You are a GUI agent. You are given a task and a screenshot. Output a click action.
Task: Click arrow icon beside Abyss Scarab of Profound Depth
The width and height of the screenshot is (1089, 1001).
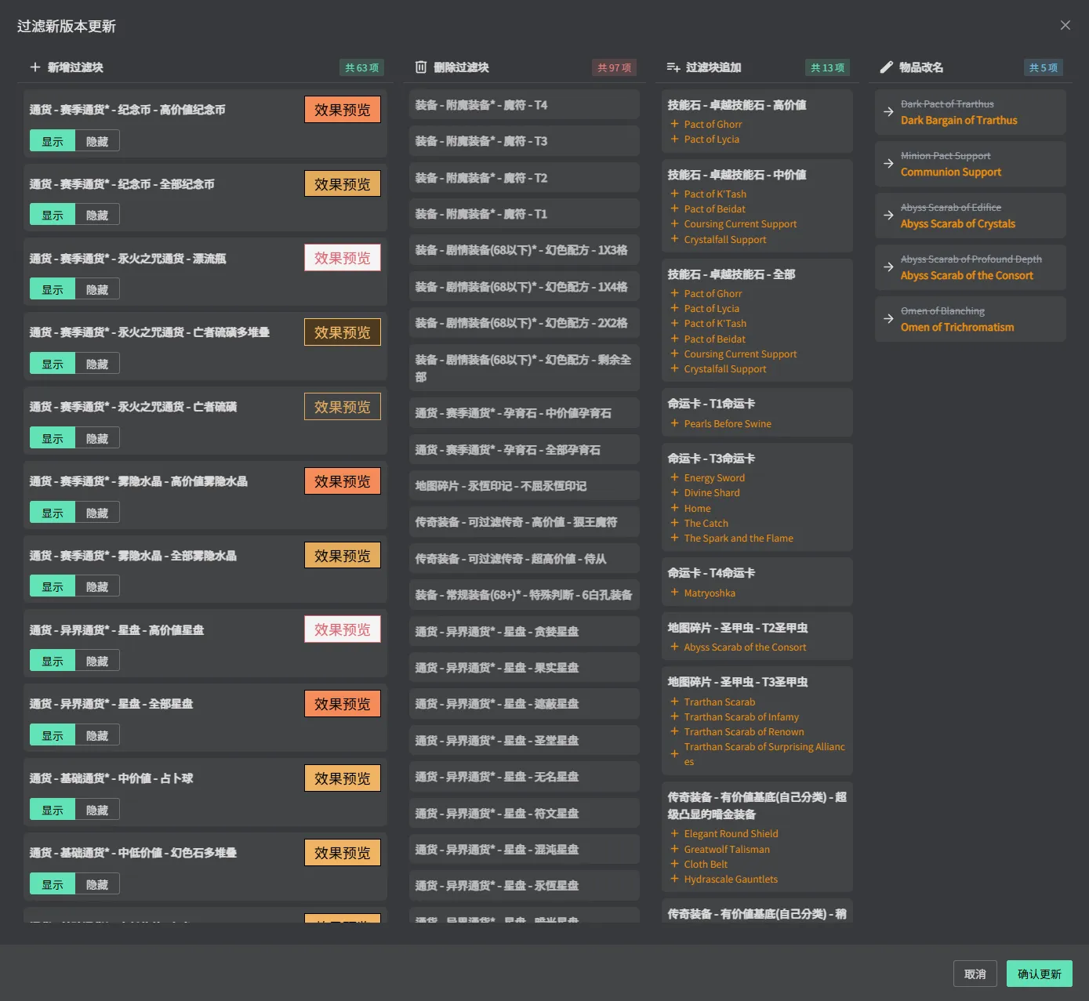point(888,267)
